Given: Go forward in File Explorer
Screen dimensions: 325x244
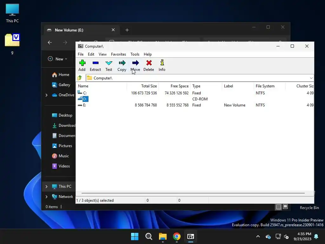Looking at the screenshot, I should pos(65,43).
